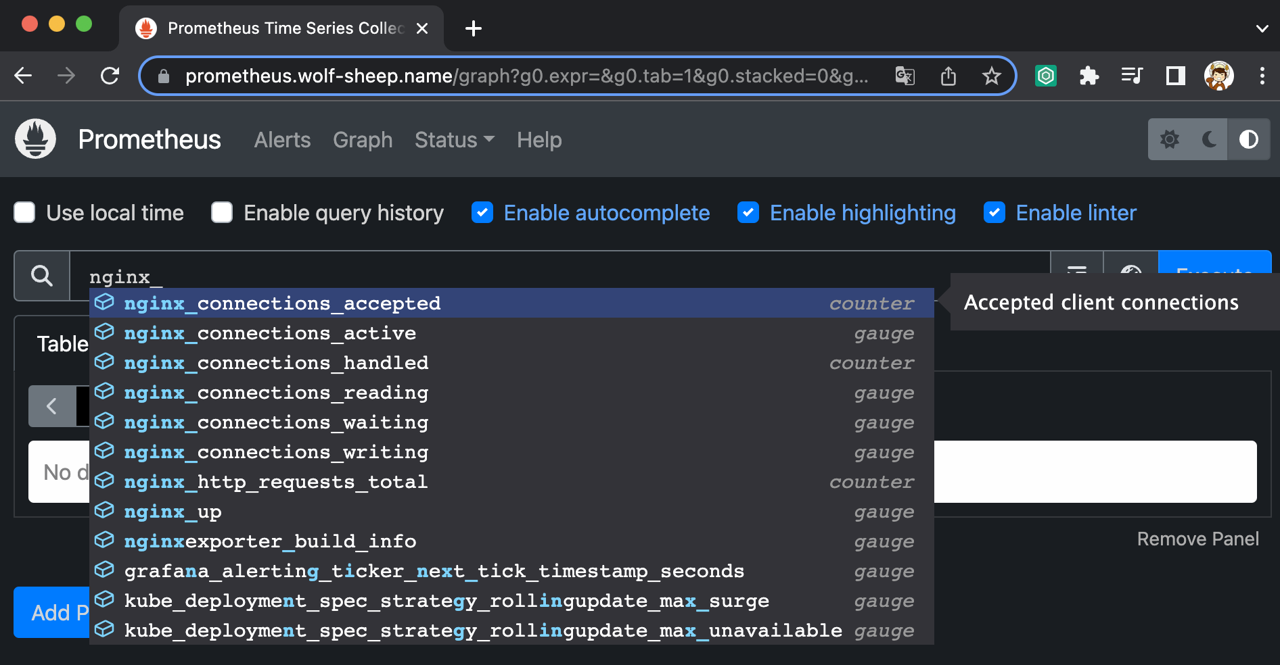Choose grafana_alerting_ticker_next_tick_timestamp_seconds

click(x=511, y=570)
